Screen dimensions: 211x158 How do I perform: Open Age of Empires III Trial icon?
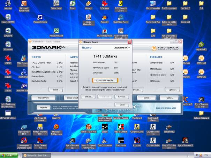click(201, 102)
